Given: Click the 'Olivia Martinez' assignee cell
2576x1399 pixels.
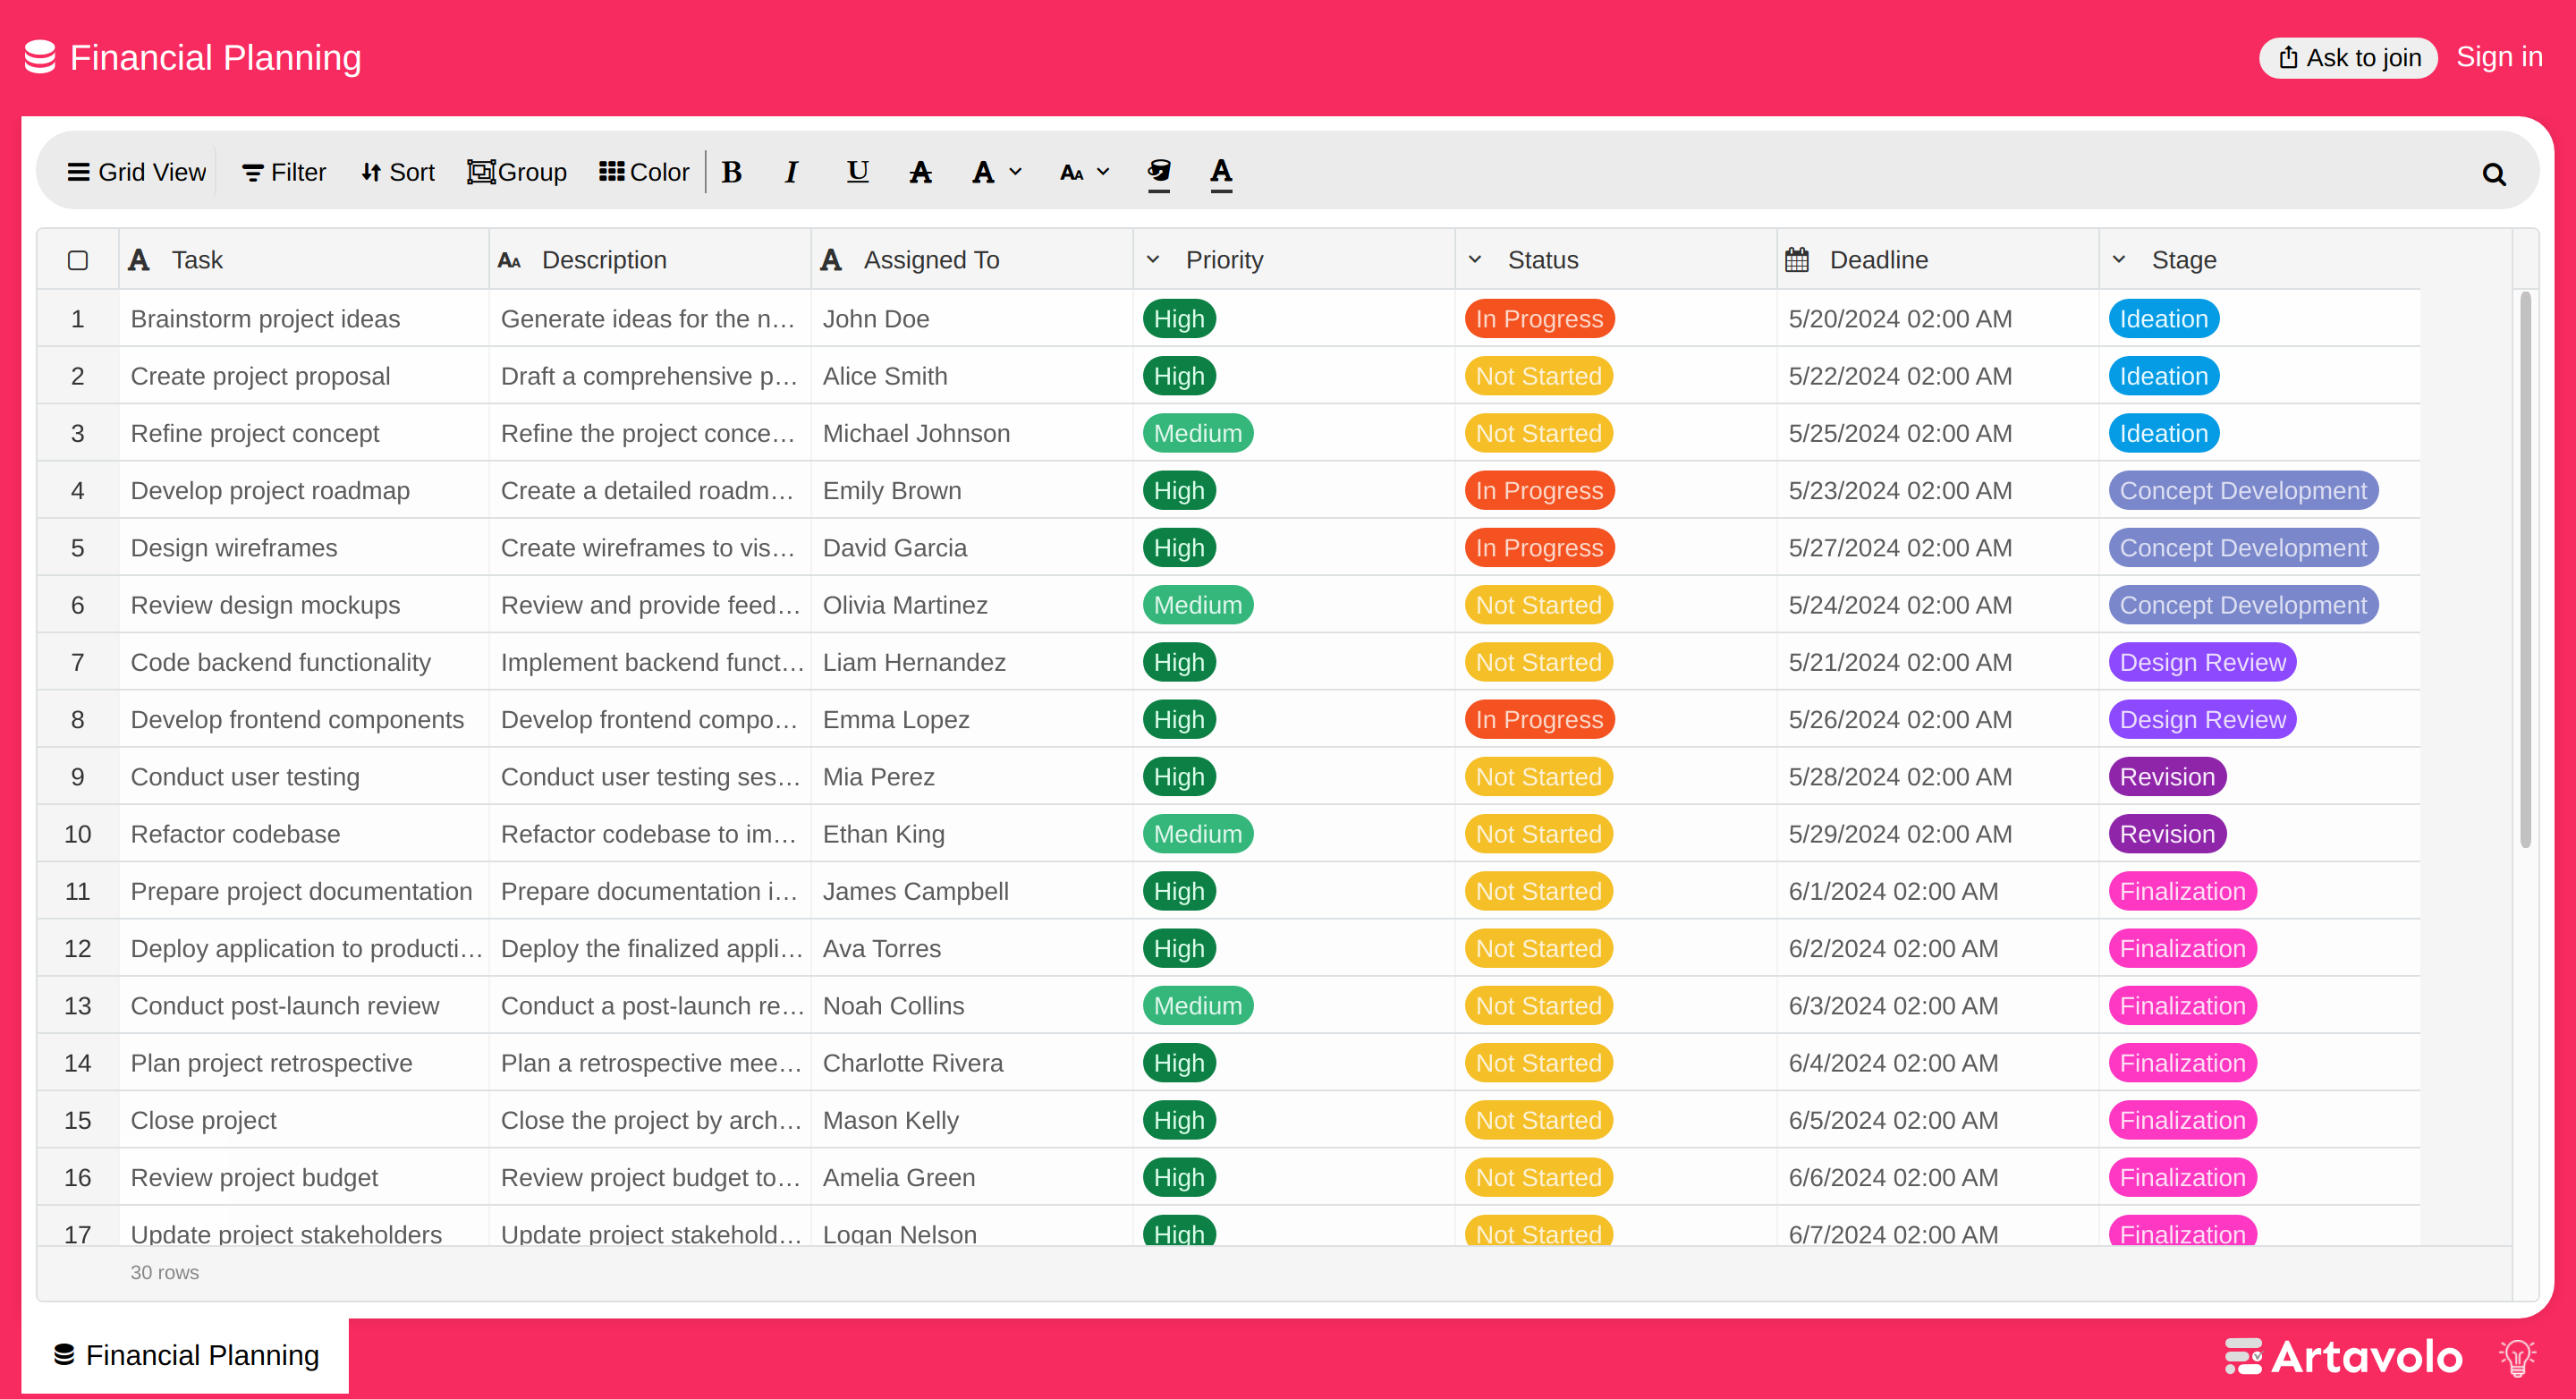Looking at the screenshot, I should tap(971, 605).
